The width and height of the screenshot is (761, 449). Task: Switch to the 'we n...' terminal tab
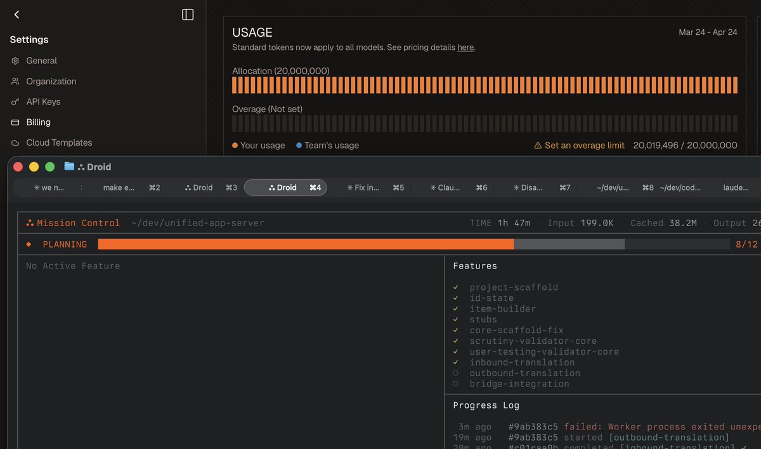click(48, 188)
